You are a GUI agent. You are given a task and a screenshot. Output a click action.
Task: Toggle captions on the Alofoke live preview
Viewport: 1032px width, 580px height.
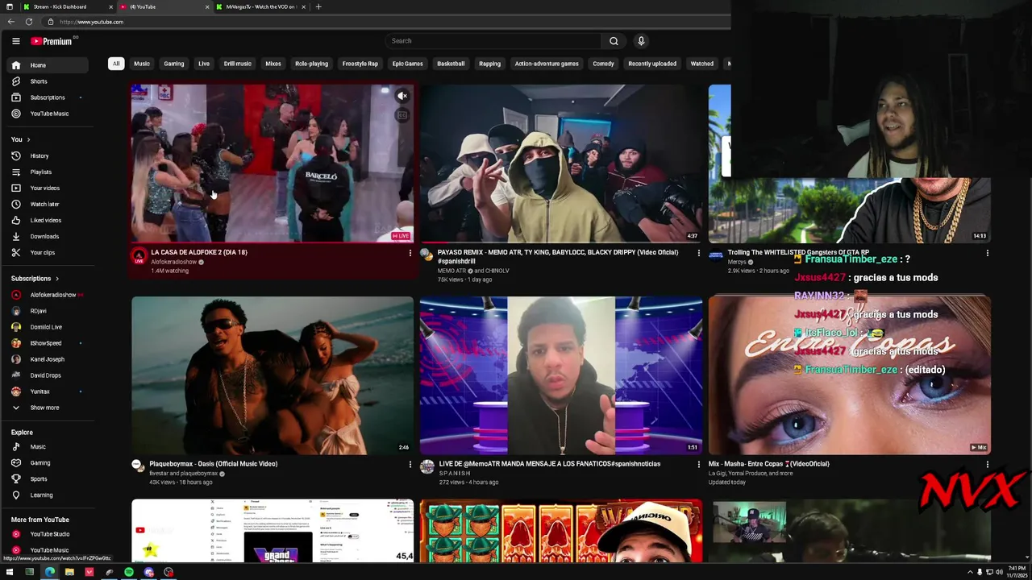tap(402, 115)
